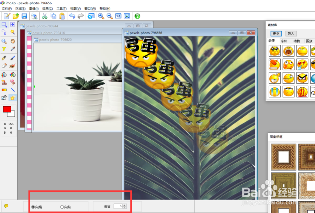Select the Hand pan tool

point(13,41)
